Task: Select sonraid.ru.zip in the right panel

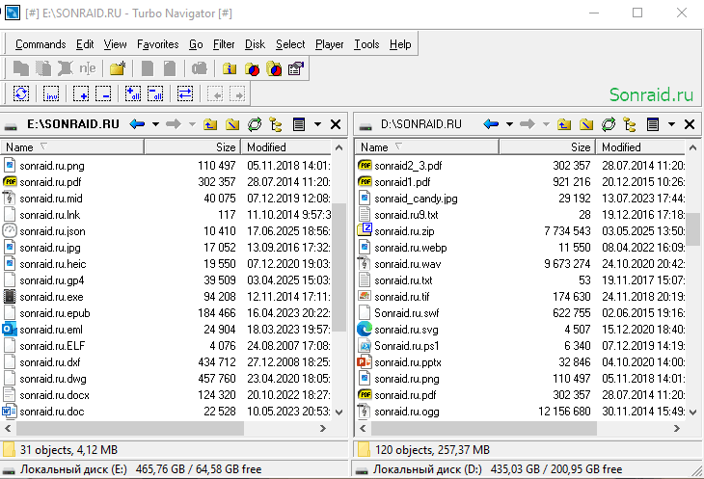Action: pyautogui.click(x=404, y=231)
